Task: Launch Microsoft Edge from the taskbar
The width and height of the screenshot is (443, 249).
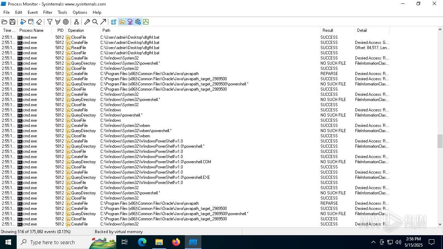Action: click(x=142, y=242)
